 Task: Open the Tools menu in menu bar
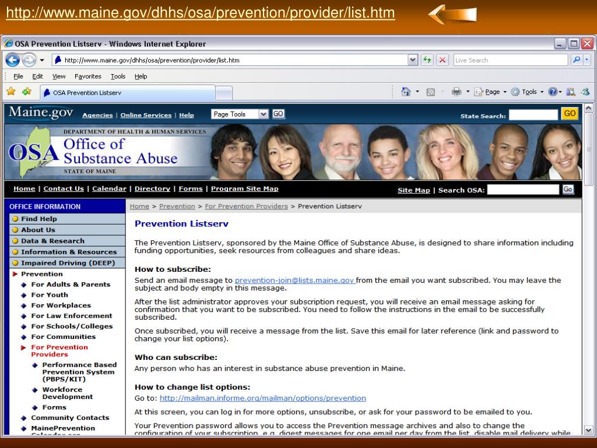coord(118,76)
